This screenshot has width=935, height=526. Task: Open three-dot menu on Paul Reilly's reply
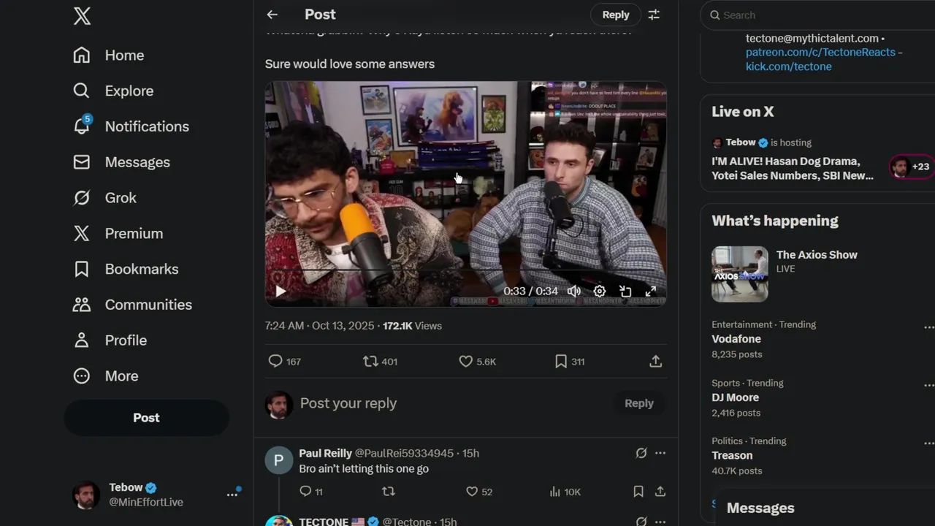[x=660, y=453]
